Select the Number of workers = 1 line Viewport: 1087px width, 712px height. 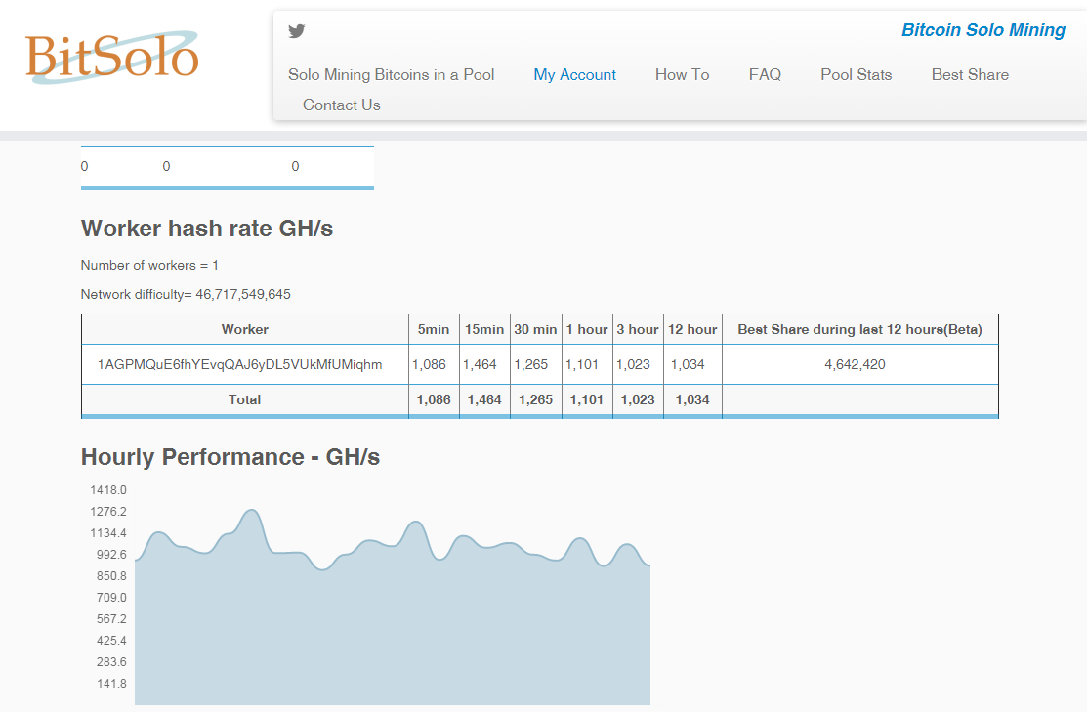pyautogui.click(x=149, y=265)
